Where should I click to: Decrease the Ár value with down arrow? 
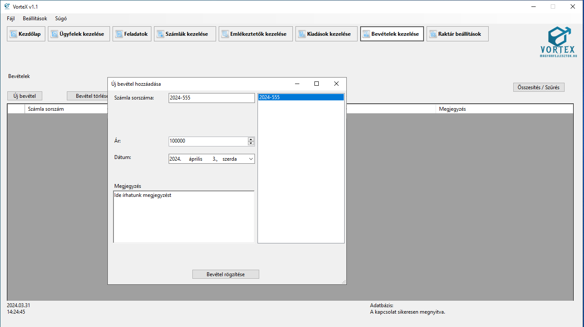[x=251, y=143]
